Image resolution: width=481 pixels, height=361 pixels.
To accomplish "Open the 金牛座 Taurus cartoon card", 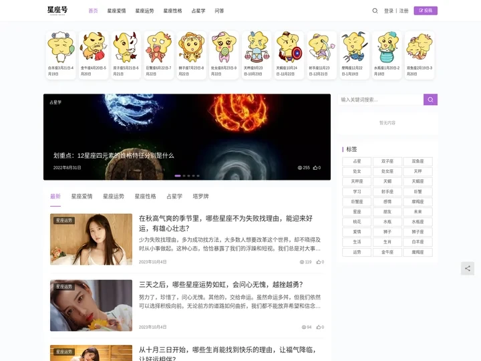I will [x=94, y=55].
